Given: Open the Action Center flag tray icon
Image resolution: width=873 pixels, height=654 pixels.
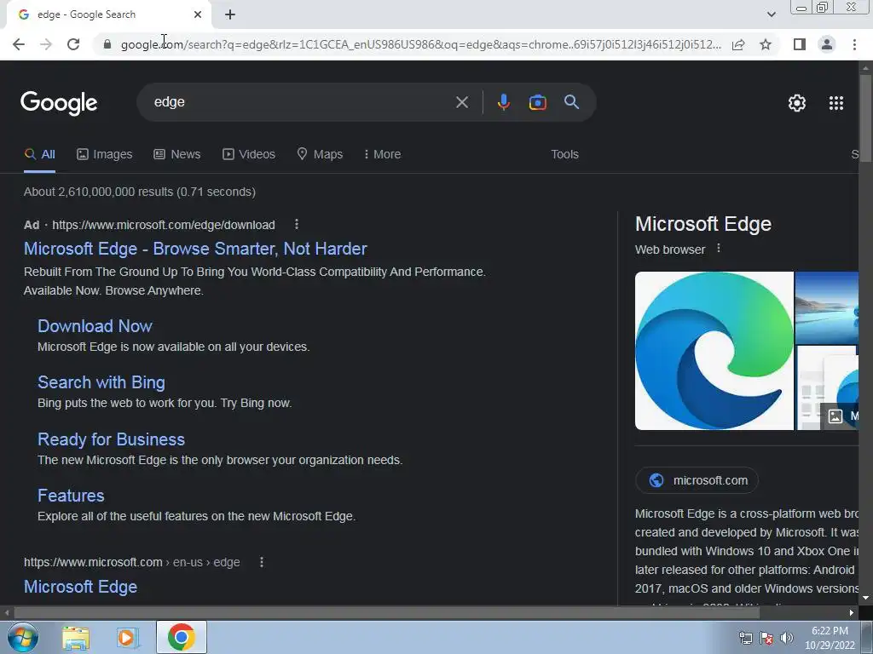Looking at the screenshot, I should (x=766, y=638).
